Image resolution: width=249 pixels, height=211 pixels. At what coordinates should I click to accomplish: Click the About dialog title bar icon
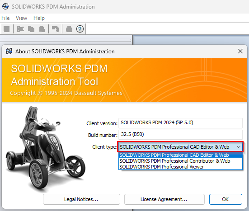coord(9,51)
